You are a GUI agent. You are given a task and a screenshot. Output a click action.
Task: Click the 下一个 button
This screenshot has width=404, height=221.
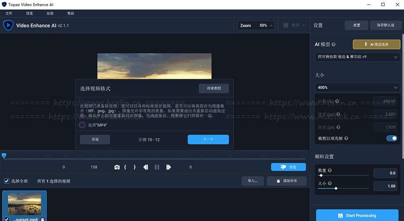click(x=208, y=139)
